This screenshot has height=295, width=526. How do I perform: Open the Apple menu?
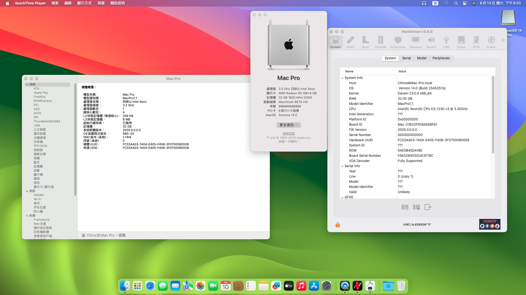7,3
